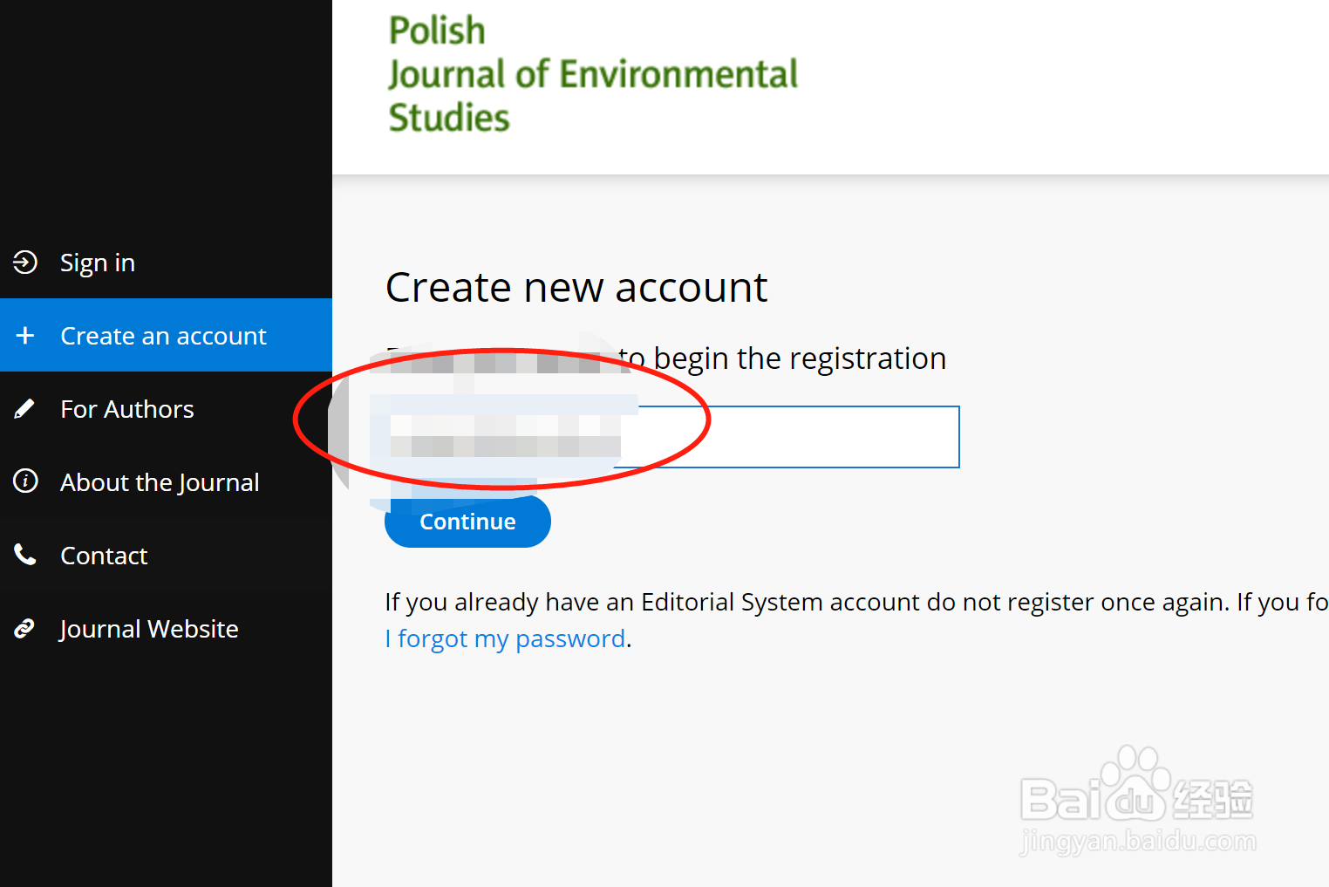The width and height of the screenshot is (1329, 887).
Task: Go to the For Authors page
Action: click(x=127, y=409)
